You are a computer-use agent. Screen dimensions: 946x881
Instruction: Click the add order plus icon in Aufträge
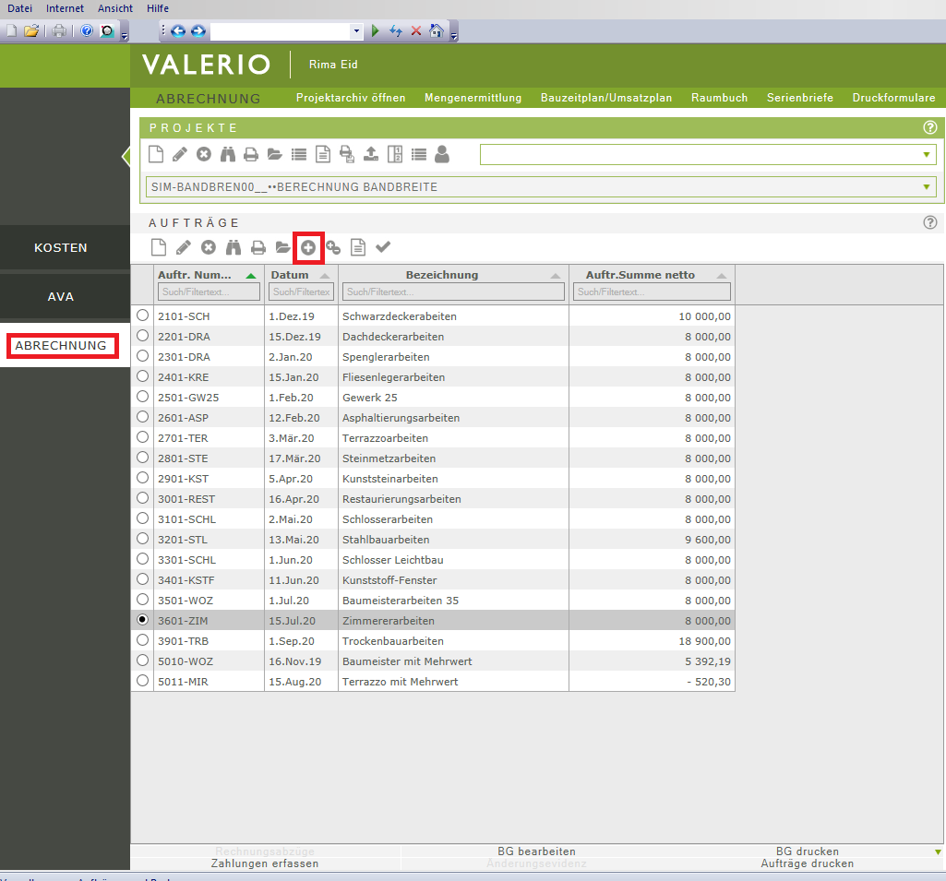[308, 247]
